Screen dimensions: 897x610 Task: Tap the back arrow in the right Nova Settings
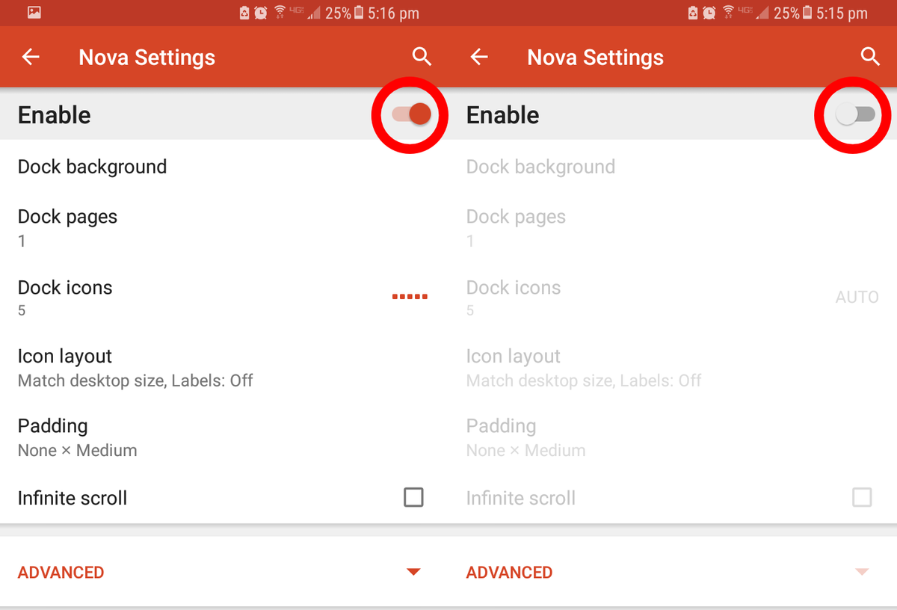tap(479, 58)
